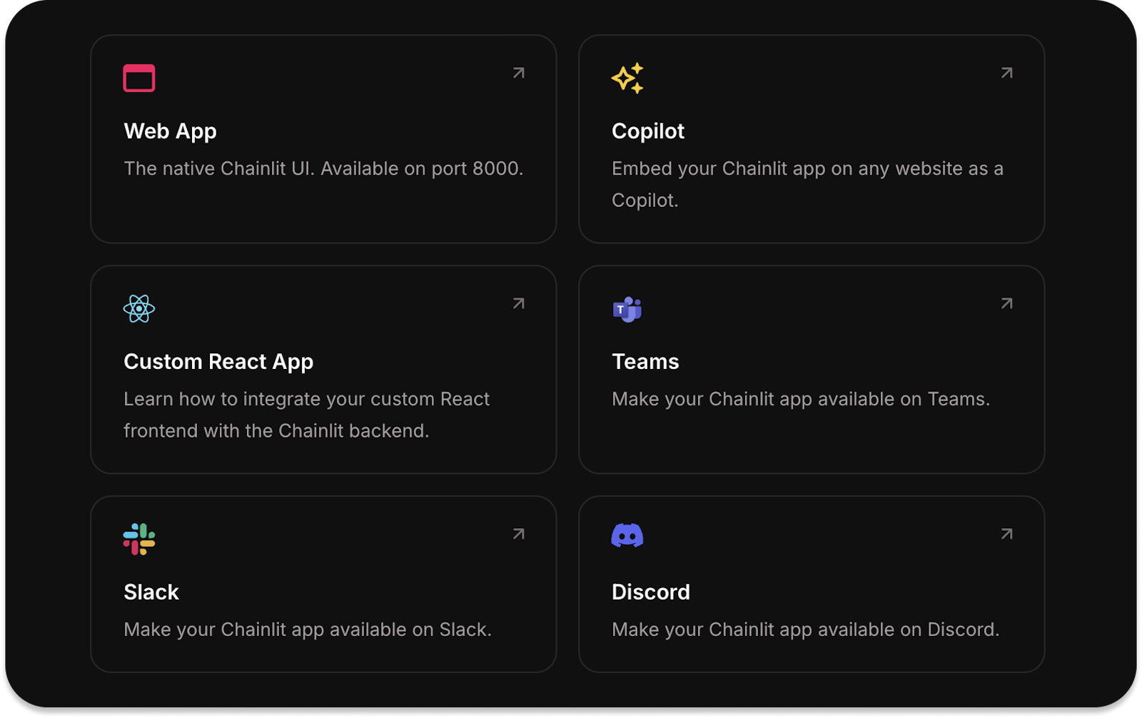Screen dimensions: 1142x718
Task: Click the arrow icon on Teams card
Action: (1006, 303)
